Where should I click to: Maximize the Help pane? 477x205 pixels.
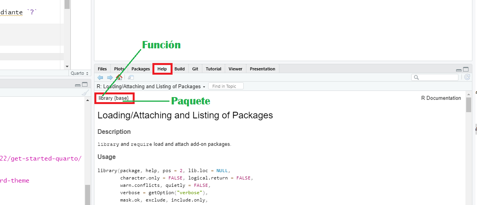pos(466,70)
